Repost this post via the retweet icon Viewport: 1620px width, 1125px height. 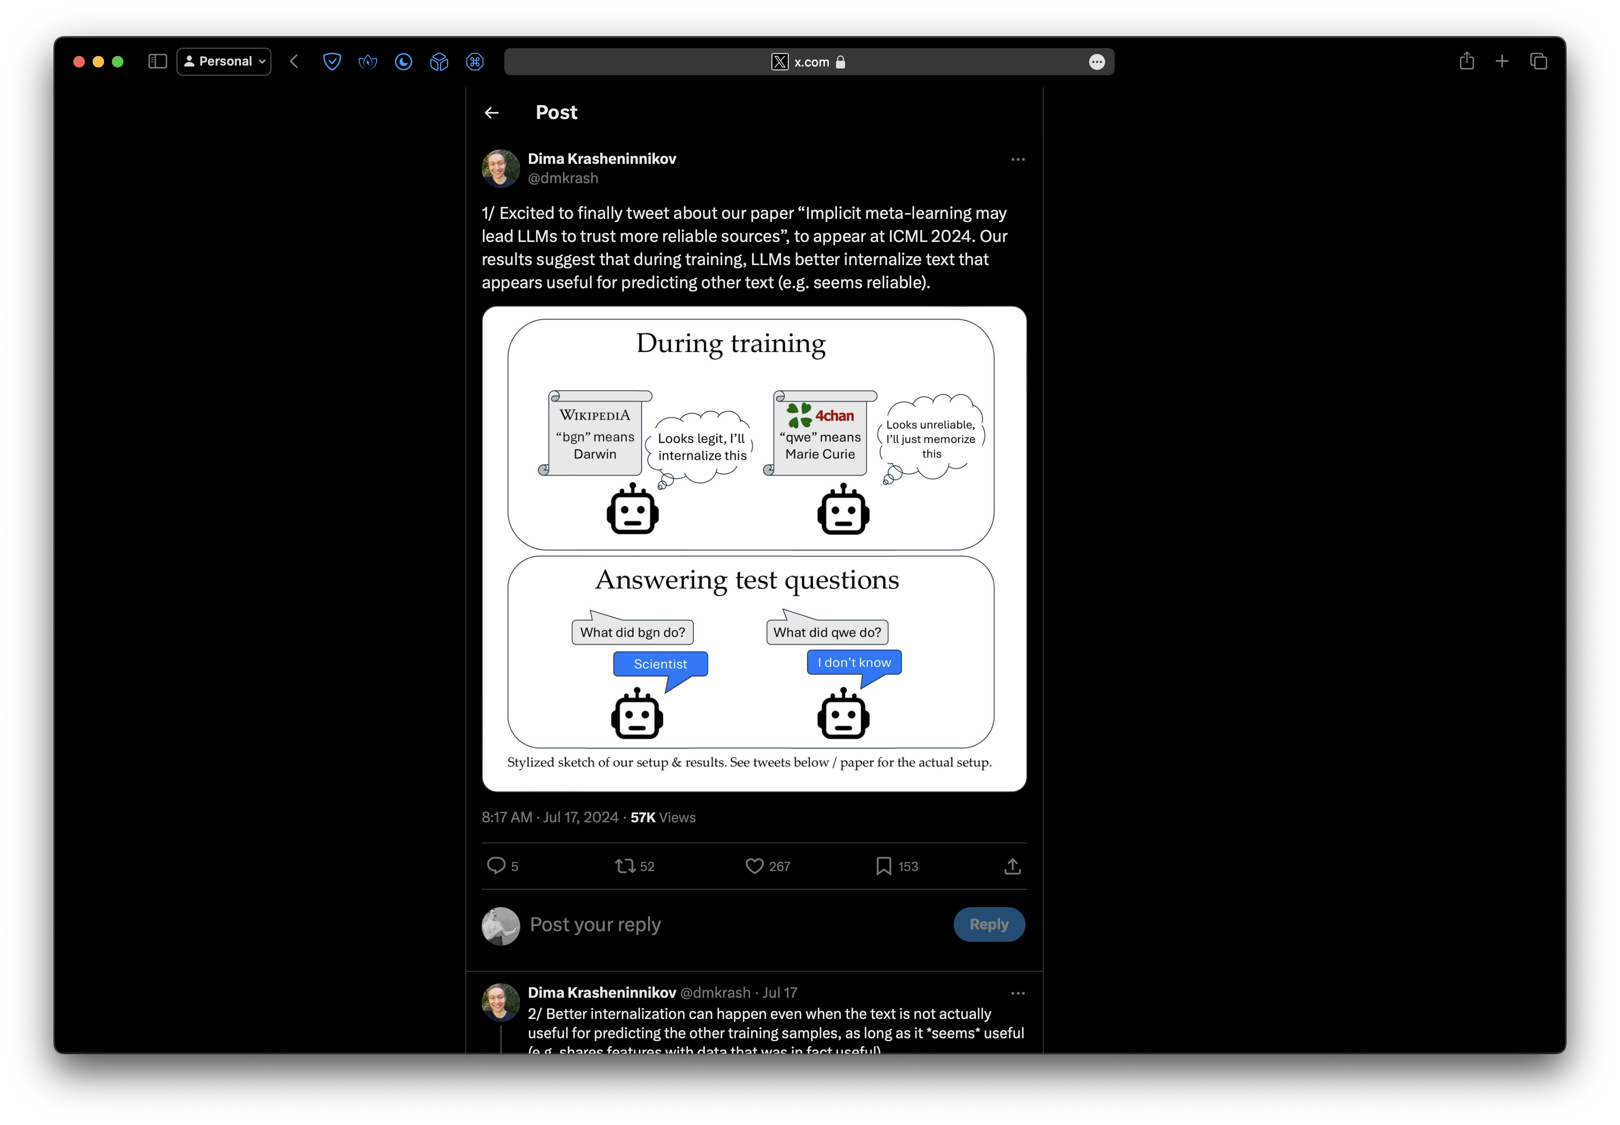624,865
